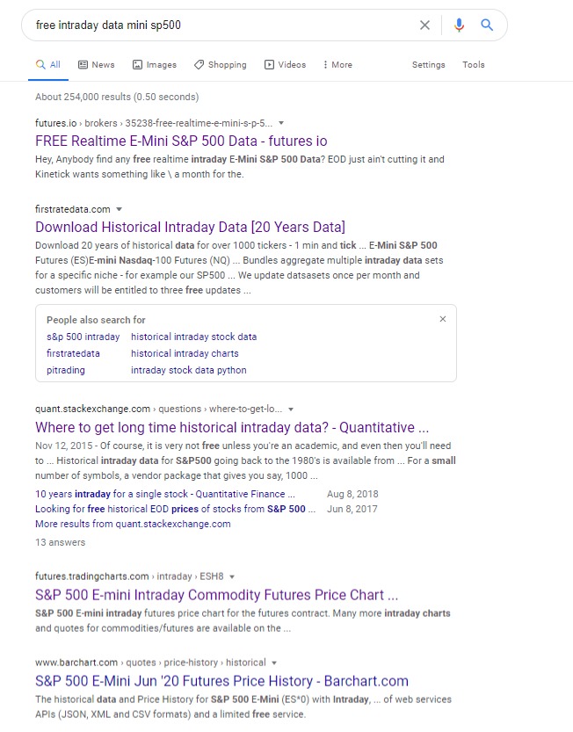Image resolution: width=573 pixels, height=732 pixels.
Task: Open Download Historical Intraday Data result
Action: tap(190, 227)
